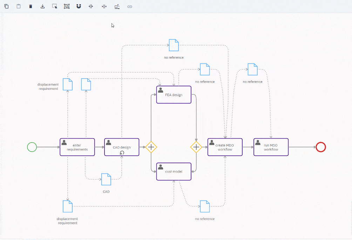This screenshot has width=352, height=240.
Task: Select the displacement requirement data object feeding cost model
Action: click(68, 206)
